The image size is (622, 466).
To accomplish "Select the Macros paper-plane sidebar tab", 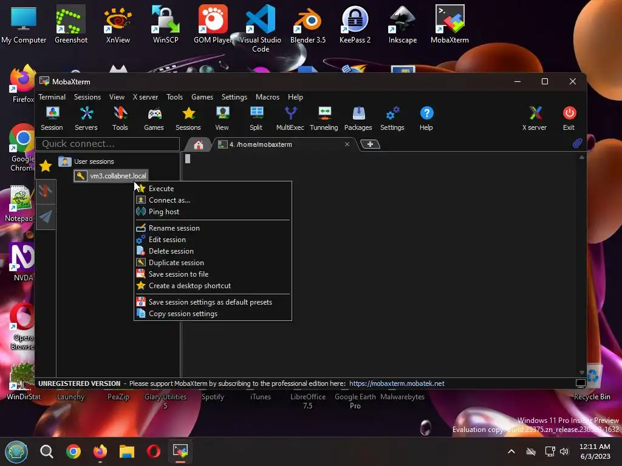I will (46, 217).
